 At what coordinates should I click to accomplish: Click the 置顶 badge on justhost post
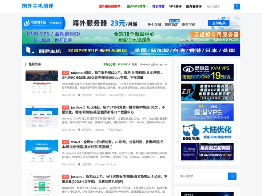coord(65,107)
